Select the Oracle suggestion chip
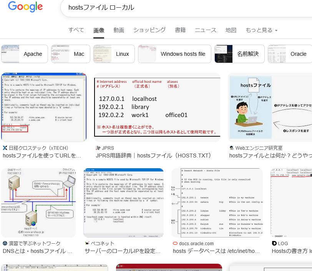This screenshot has height=271, width=312. [290, 54]
